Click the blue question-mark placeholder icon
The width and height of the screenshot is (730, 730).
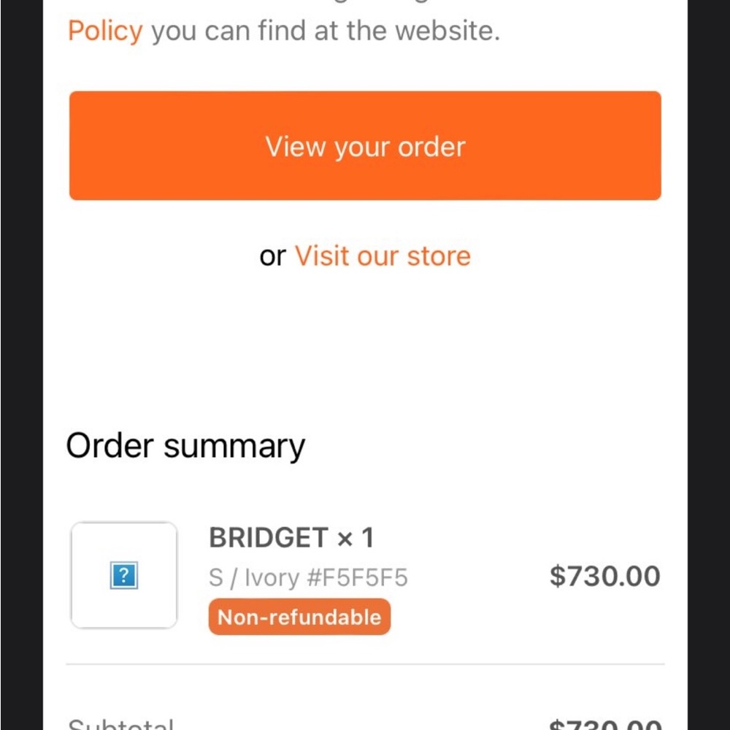tap(123, 576)
